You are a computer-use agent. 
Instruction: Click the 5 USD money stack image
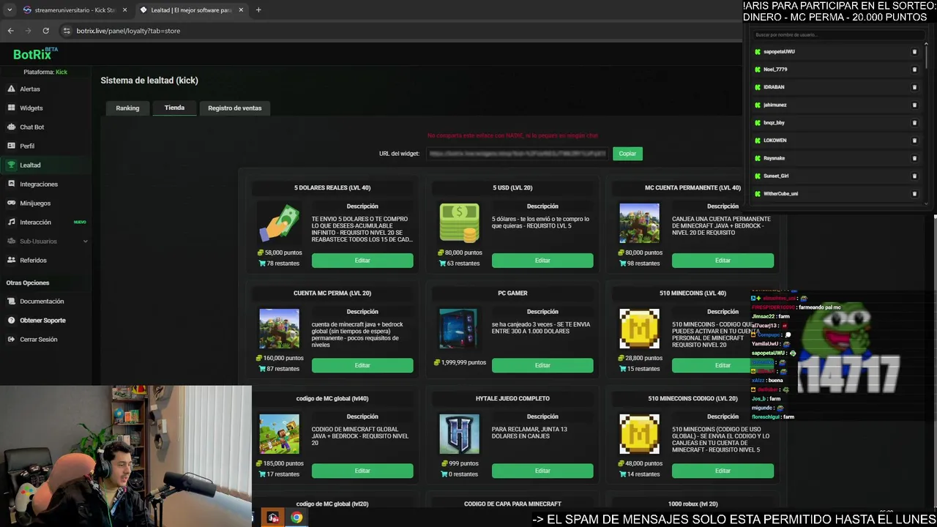pos(459,223)
